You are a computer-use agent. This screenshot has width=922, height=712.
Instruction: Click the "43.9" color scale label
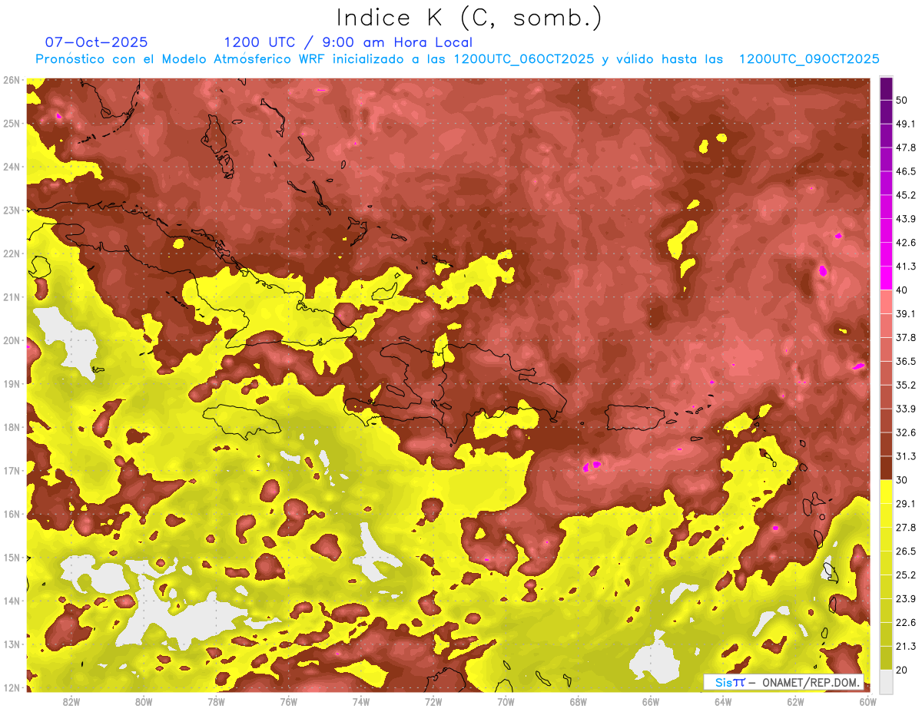(905, 219)
